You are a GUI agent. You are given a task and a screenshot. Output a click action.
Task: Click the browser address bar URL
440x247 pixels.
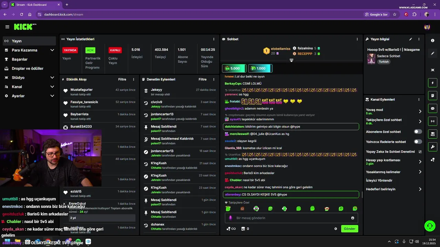click(64, 14)
